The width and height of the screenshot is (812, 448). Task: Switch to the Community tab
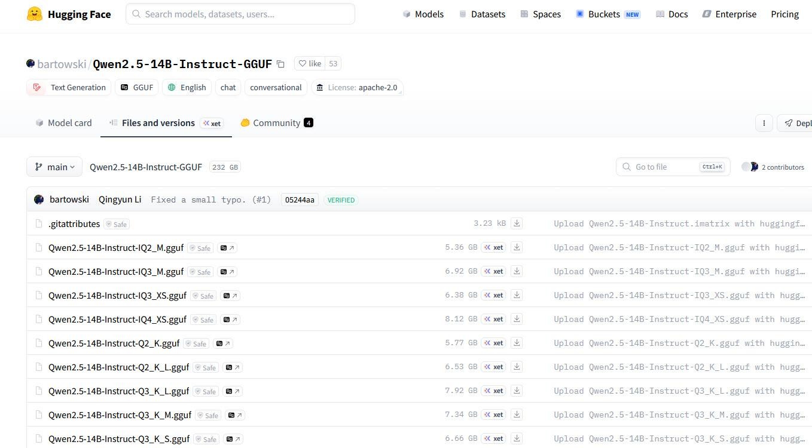(x=277, y=123)
